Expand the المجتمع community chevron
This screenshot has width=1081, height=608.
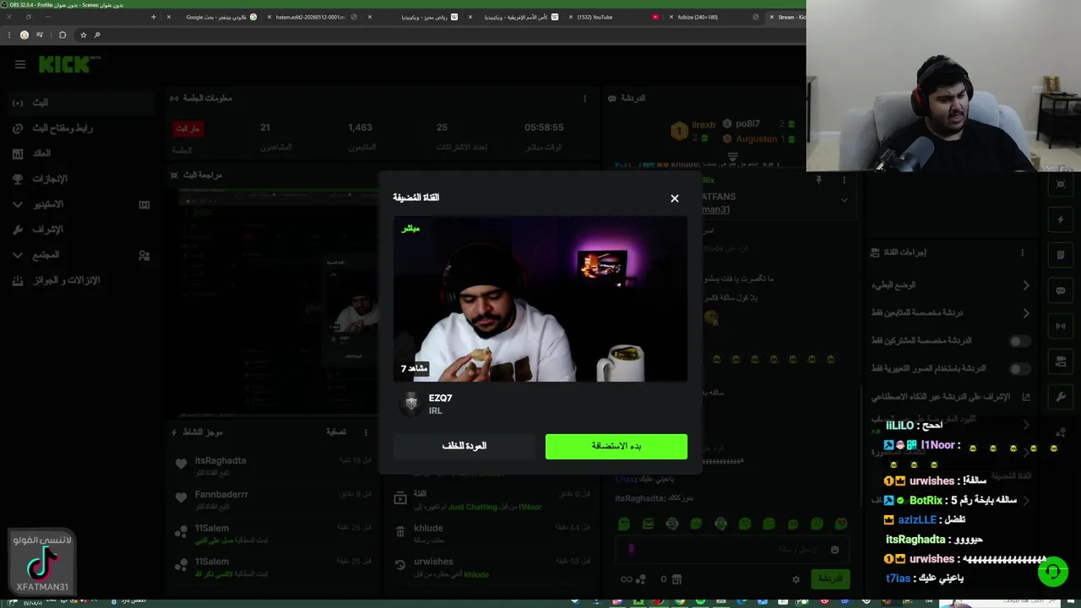(18, 255)
